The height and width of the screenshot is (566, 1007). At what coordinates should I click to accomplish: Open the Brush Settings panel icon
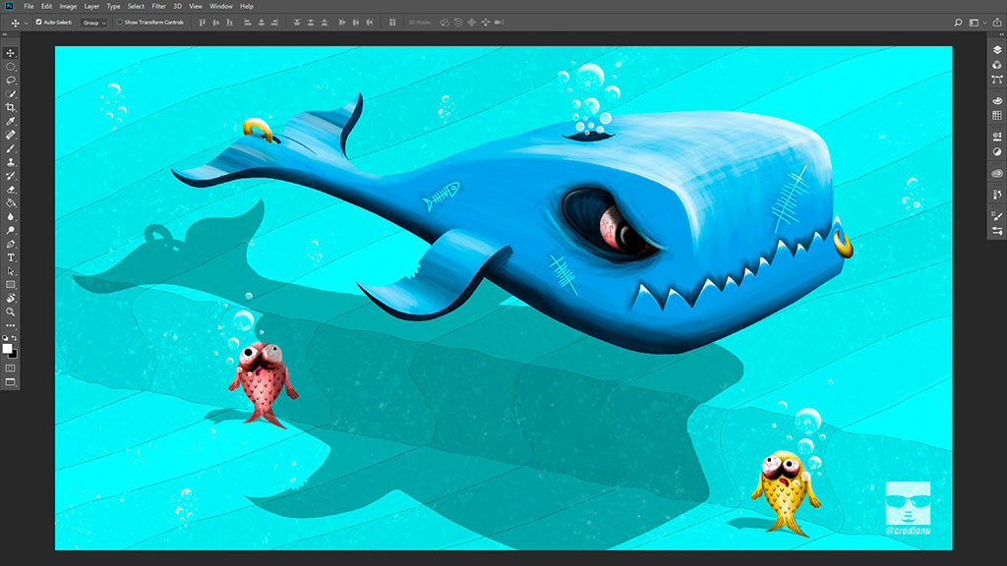[997, 231]
